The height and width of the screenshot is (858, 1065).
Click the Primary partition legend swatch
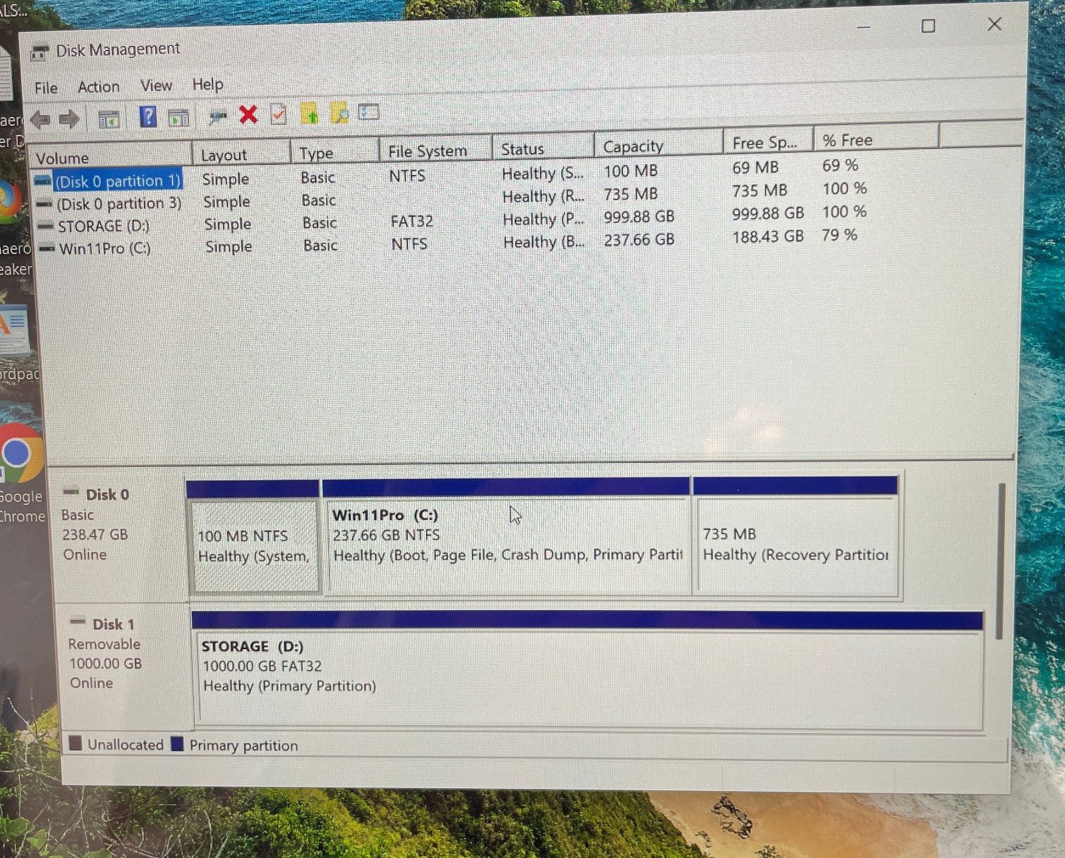(x=177, y=744)
